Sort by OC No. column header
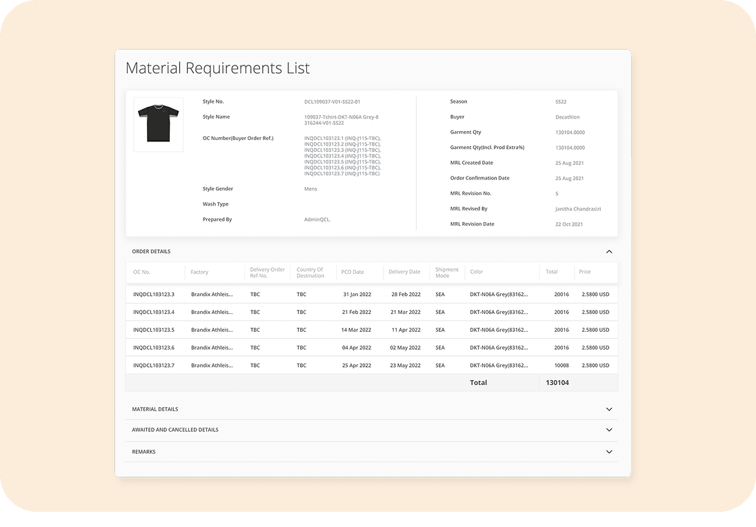This screenshot has width=756, height=527. tap(141, 272)
